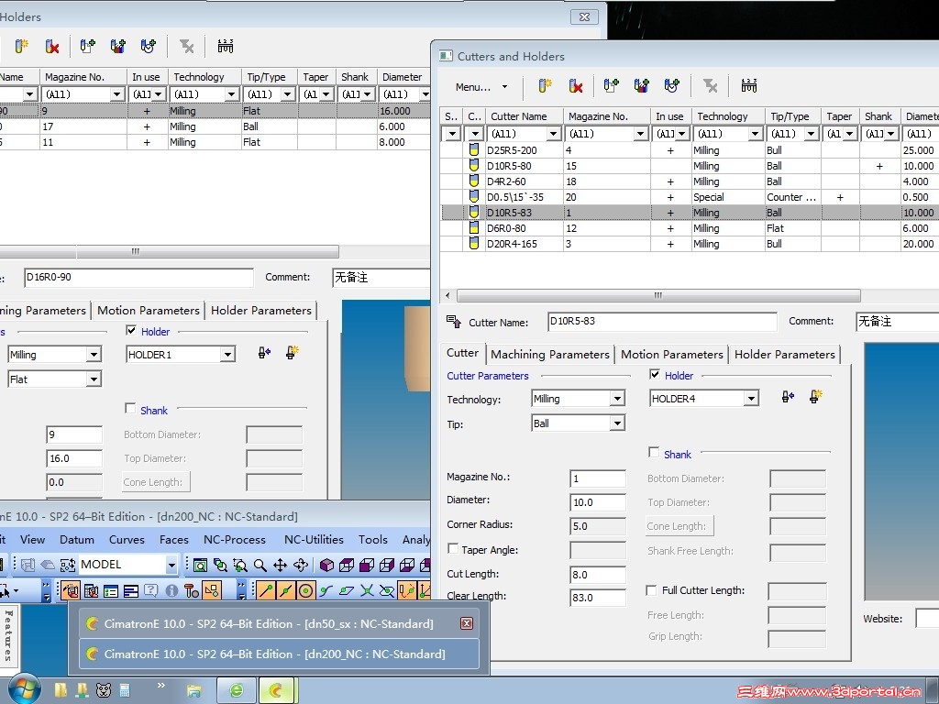Click the magazine numbering 123 icon in the front window

pyautogui.click(x=748, y=86)
